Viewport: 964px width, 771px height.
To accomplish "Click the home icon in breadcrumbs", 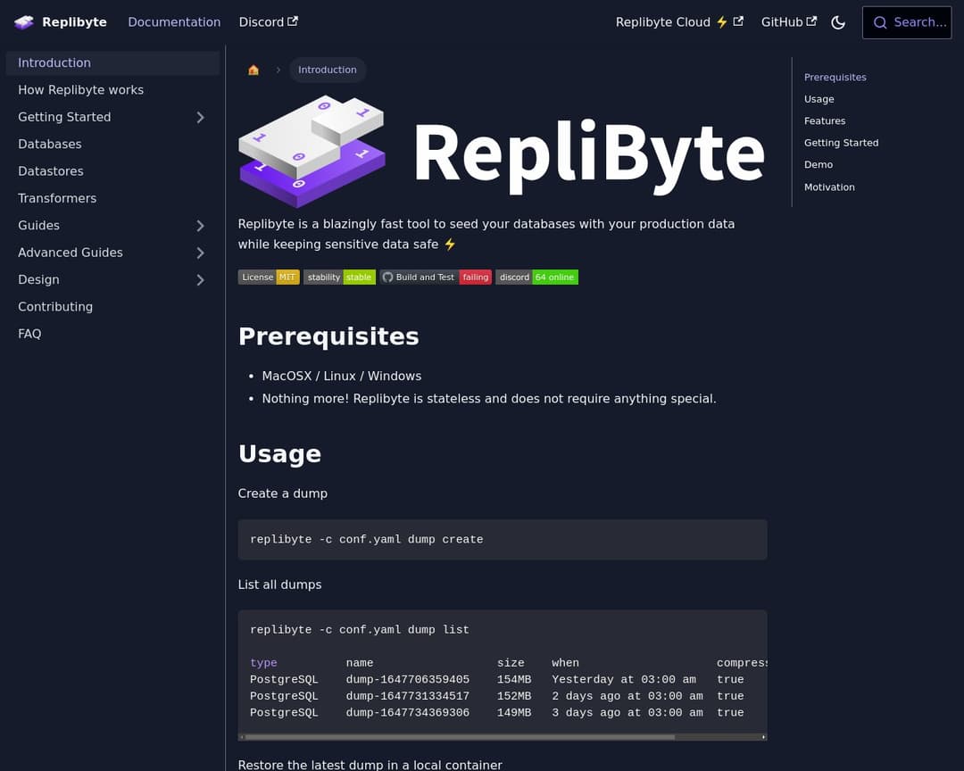I will click(253, 70).
